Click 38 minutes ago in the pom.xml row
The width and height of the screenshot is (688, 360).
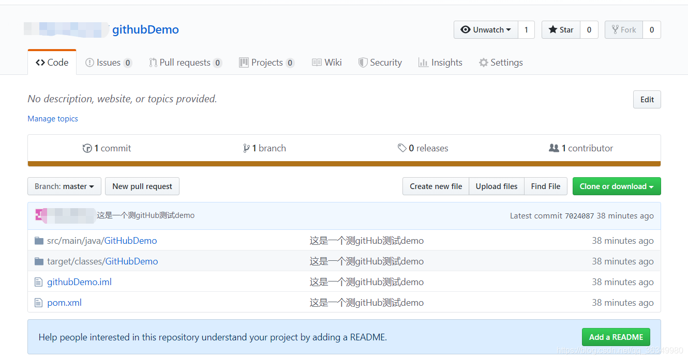[x=623, y=303]
